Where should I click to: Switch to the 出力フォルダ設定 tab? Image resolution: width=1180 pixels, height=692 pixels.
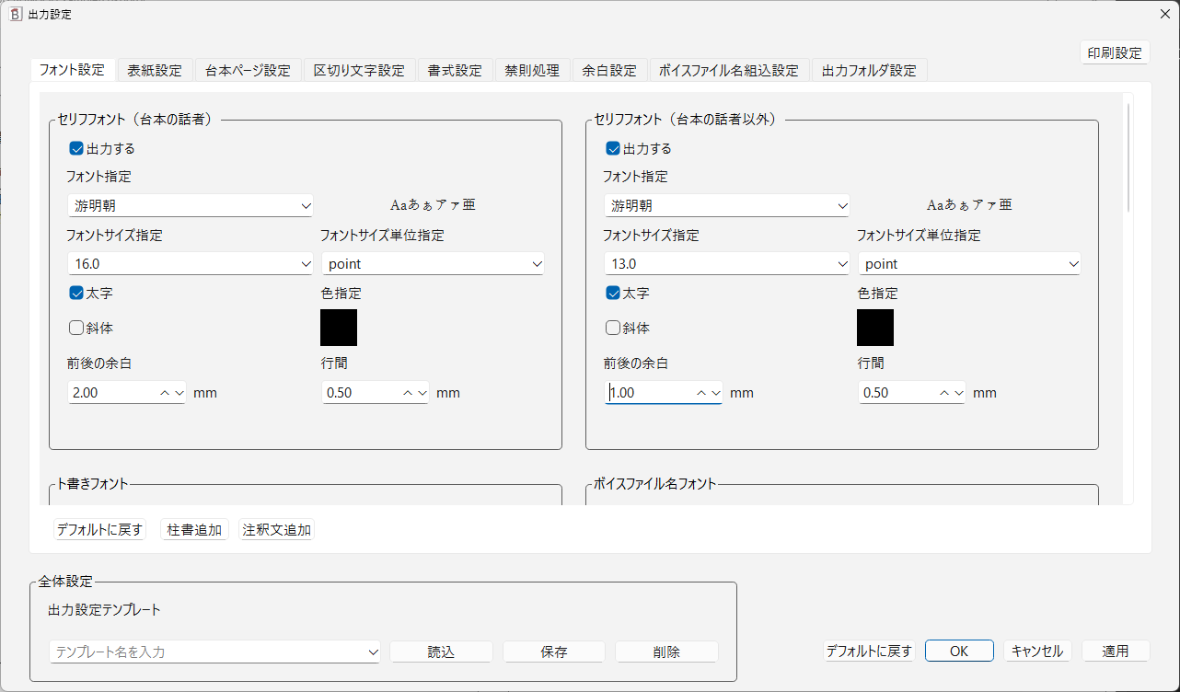pyautogui.click(x=869, y=69)
